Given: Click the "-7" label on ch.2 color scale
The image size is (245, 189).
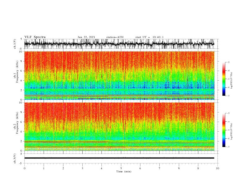Looking at the screenshot, I should coord(228,147).
